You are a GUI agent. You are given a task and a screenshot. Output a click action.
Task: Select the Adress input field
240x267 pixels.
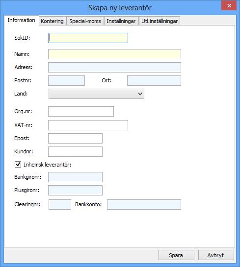114,67
